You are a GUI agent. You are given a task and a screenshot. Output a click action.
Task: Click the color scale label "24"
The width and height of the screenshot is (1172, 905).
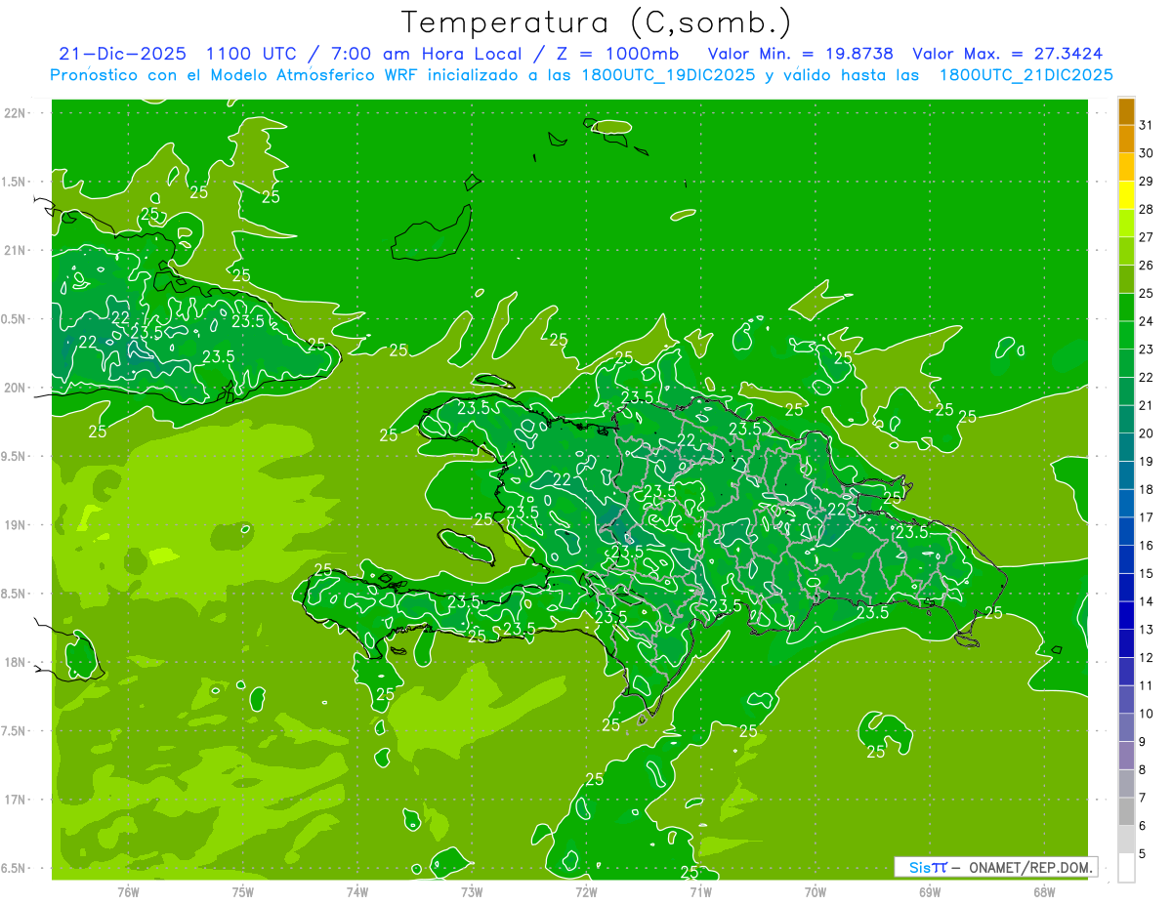pos(1146,321)
